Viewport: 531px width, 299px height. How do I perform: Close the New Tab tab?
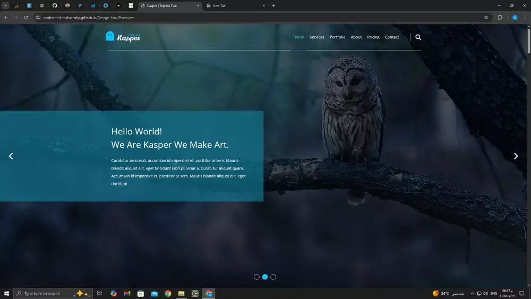(x=264, y=6)
